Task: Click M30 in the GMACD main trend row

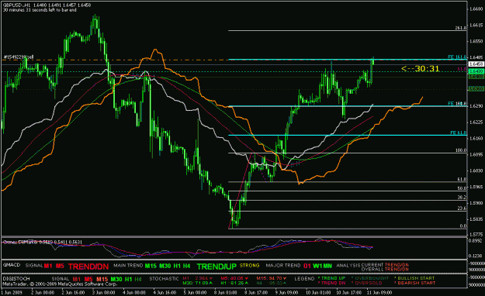Action: coord(165,266)
